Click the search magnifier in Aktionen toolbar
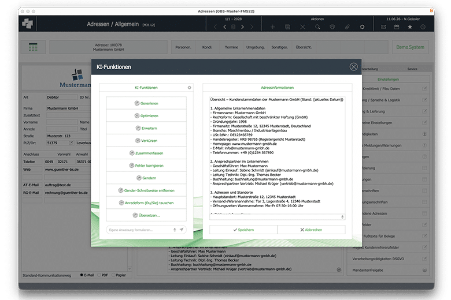Image resolution: width=451 pixels, height=300 pixels. click(x=317, y=27)
